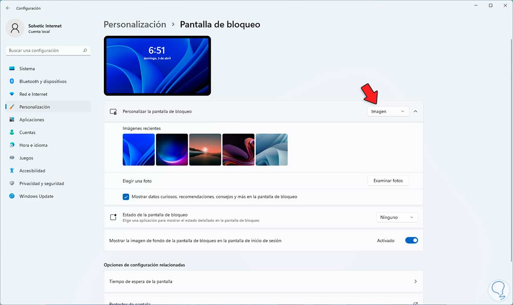
Task: Click the 'Elegir una foto' label
Action: pyautogui.click(x=137, y=181)
